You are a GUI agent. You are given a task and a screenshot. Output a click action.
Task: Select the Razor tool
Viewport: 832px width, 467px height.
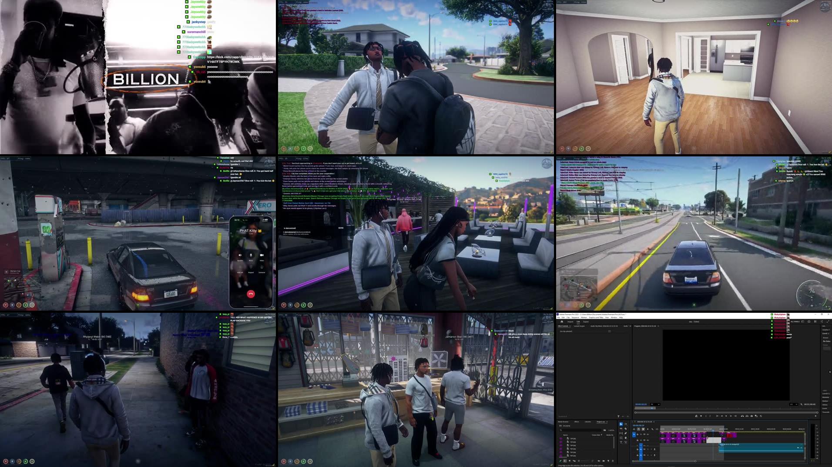click(x=626, y=429)
